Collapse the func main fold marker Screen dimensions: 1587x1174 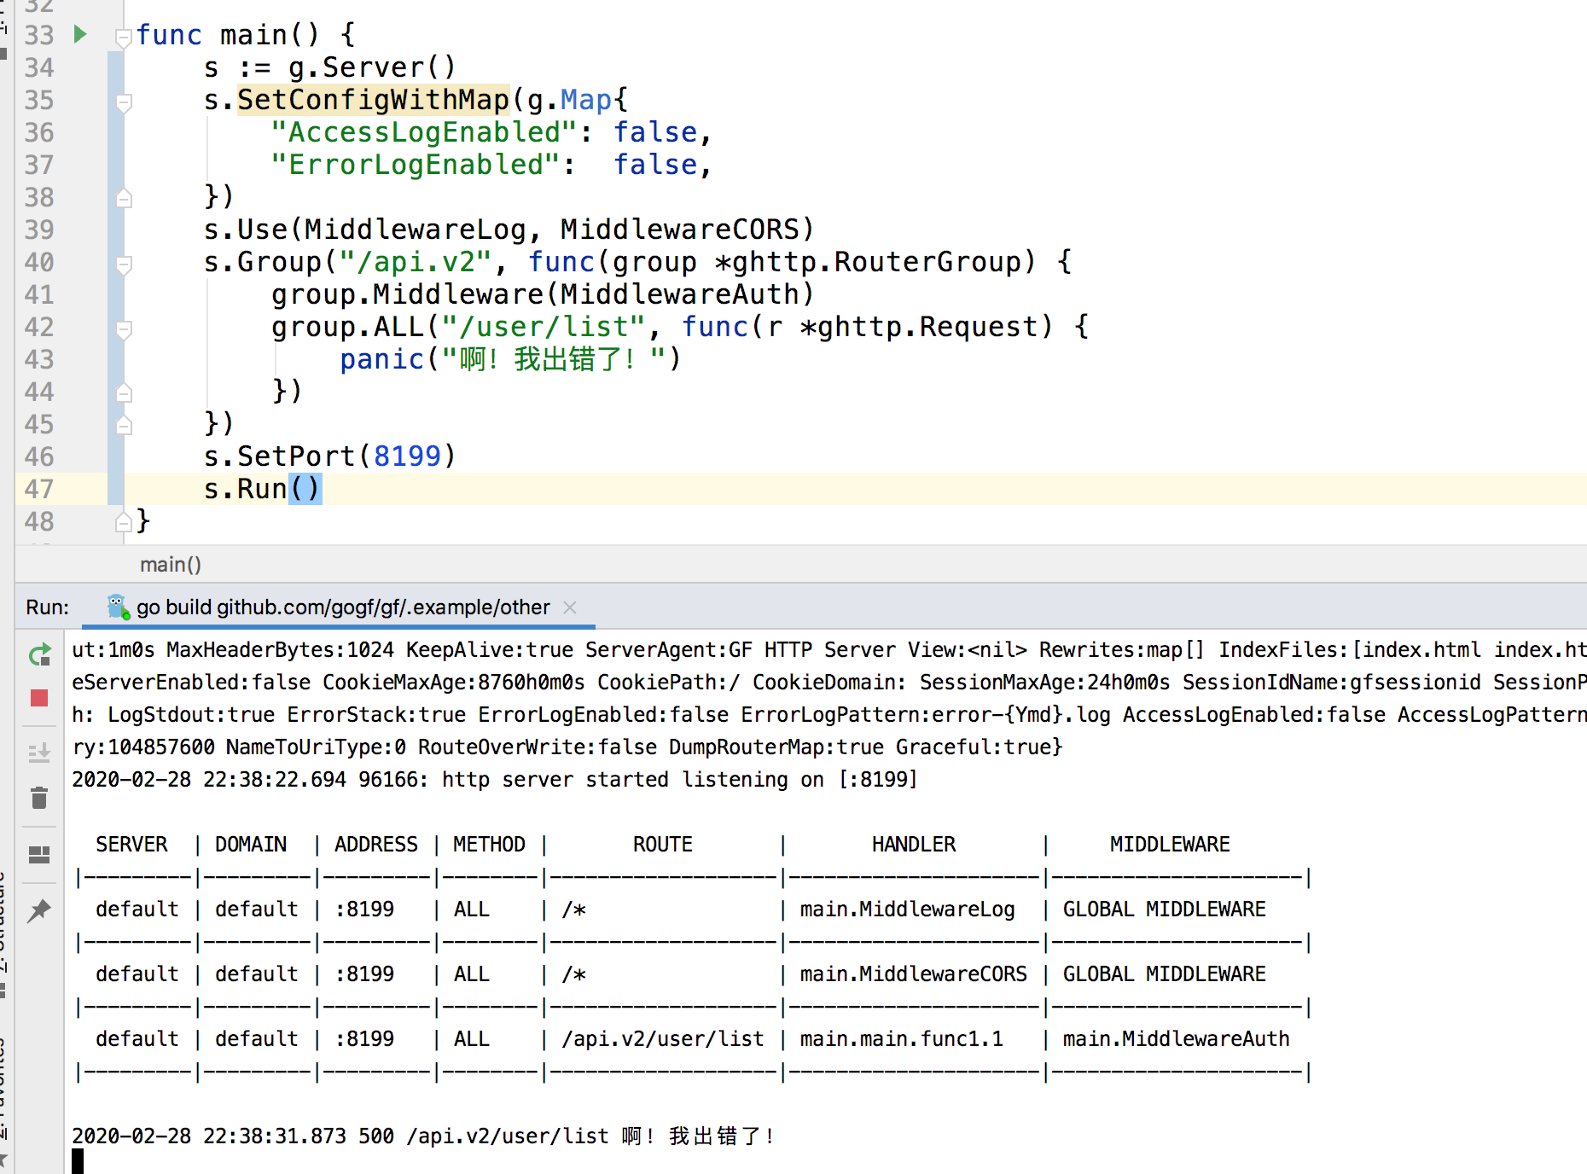point(124,36)
